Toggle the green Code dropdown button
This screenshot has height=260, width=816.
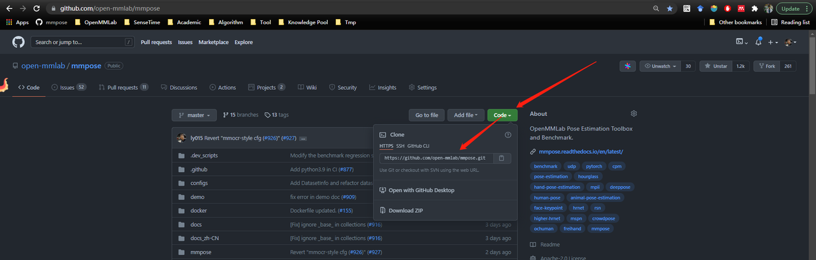point(502,115)
